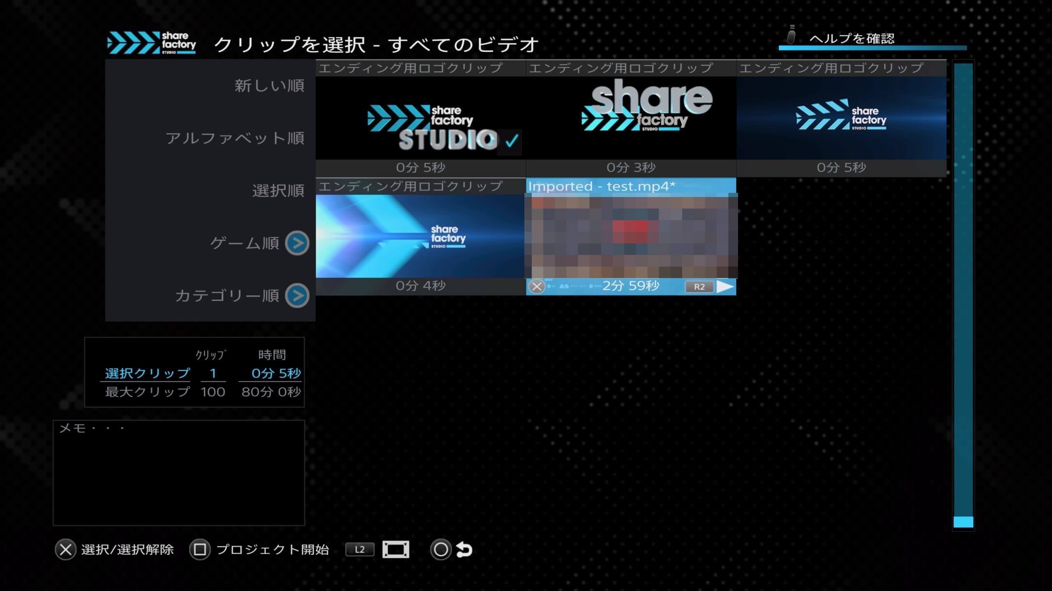Click the R2 badge on test.mp4 clip
The image size is (1052, 591).
(x=699, y=287)
